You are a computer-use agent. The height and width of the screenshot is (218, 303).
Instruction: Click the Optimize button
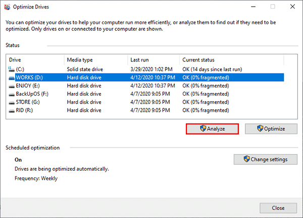[271, 129]
